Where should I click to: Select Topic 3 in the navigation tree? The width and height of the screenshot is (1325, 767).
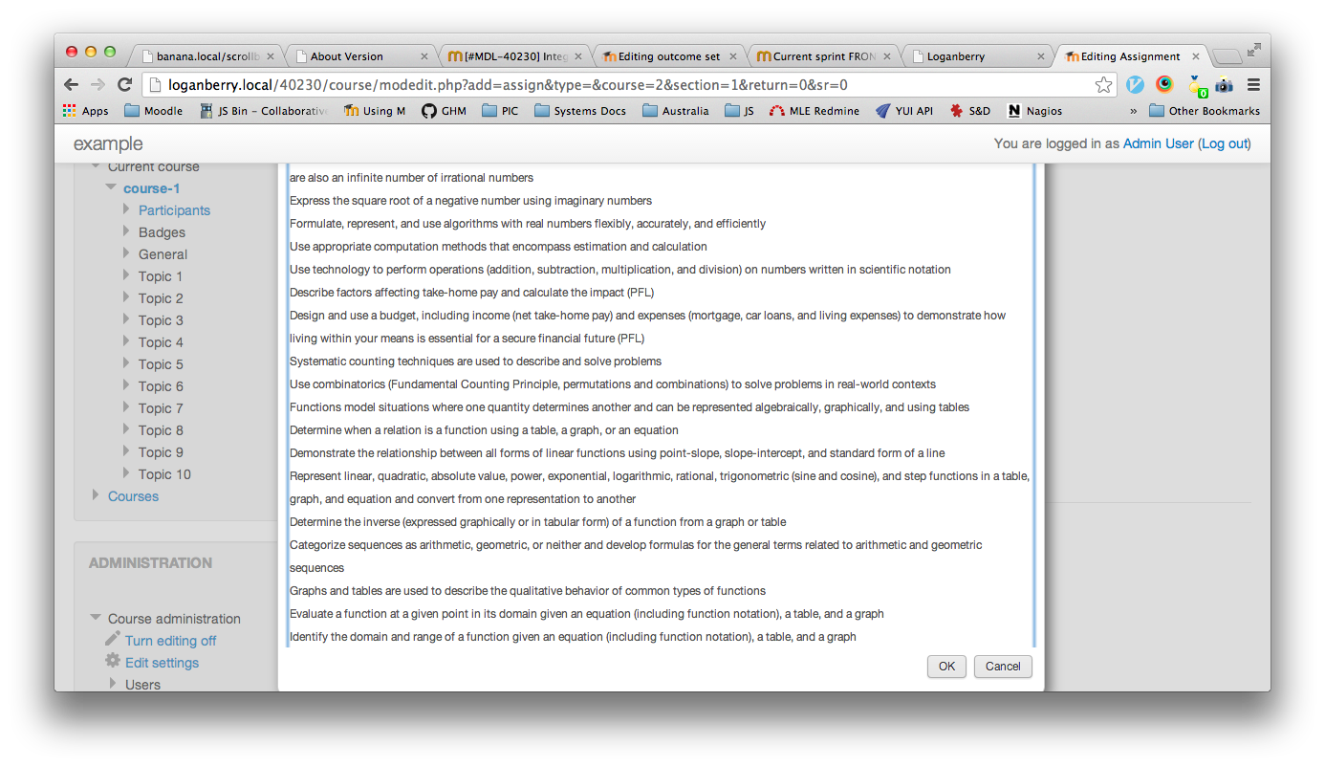(161, 320)
